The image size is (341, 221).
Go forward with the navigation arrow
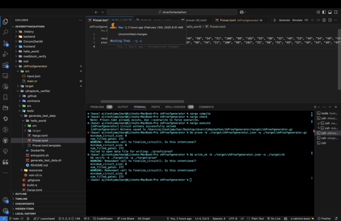(x=102, y=12)
